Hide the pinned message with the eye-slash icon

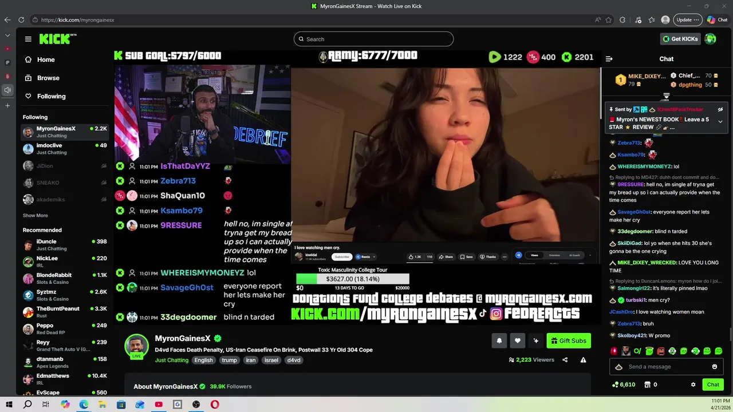(720, 109)
